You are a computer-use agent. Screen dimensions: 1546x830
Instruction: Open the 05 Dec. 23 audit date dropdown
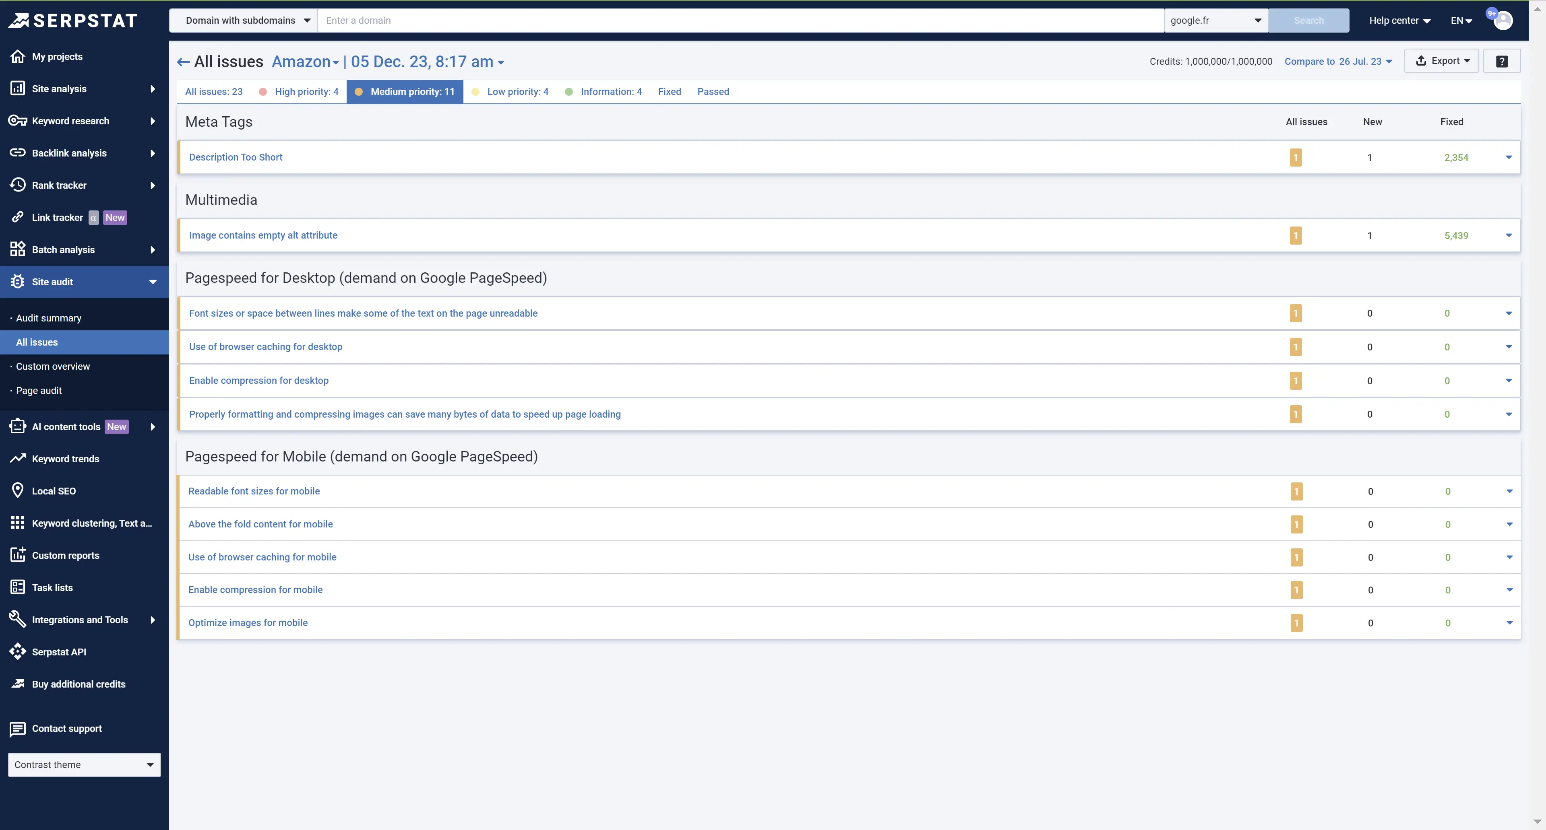point(427,62)
